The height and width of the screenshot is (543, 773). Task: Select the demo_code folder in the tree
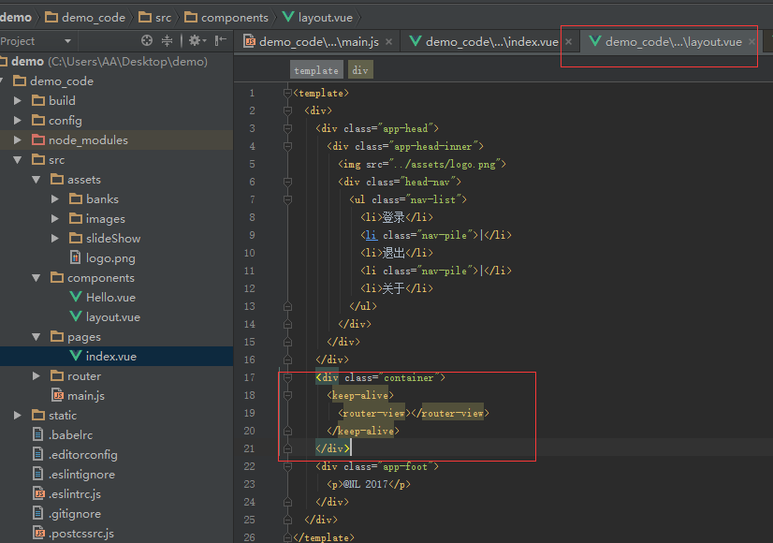(x=116, y=81)
